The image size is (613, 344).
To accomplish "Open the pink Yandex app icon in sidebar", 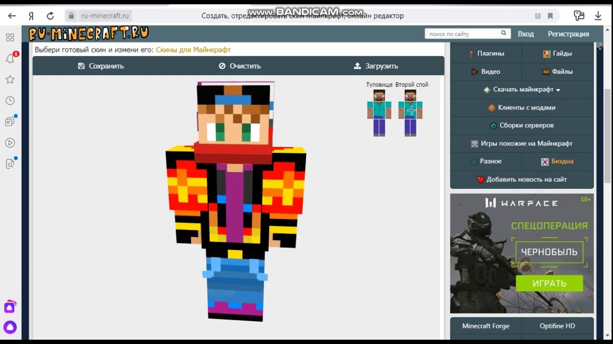I will [x=10, y=307].
